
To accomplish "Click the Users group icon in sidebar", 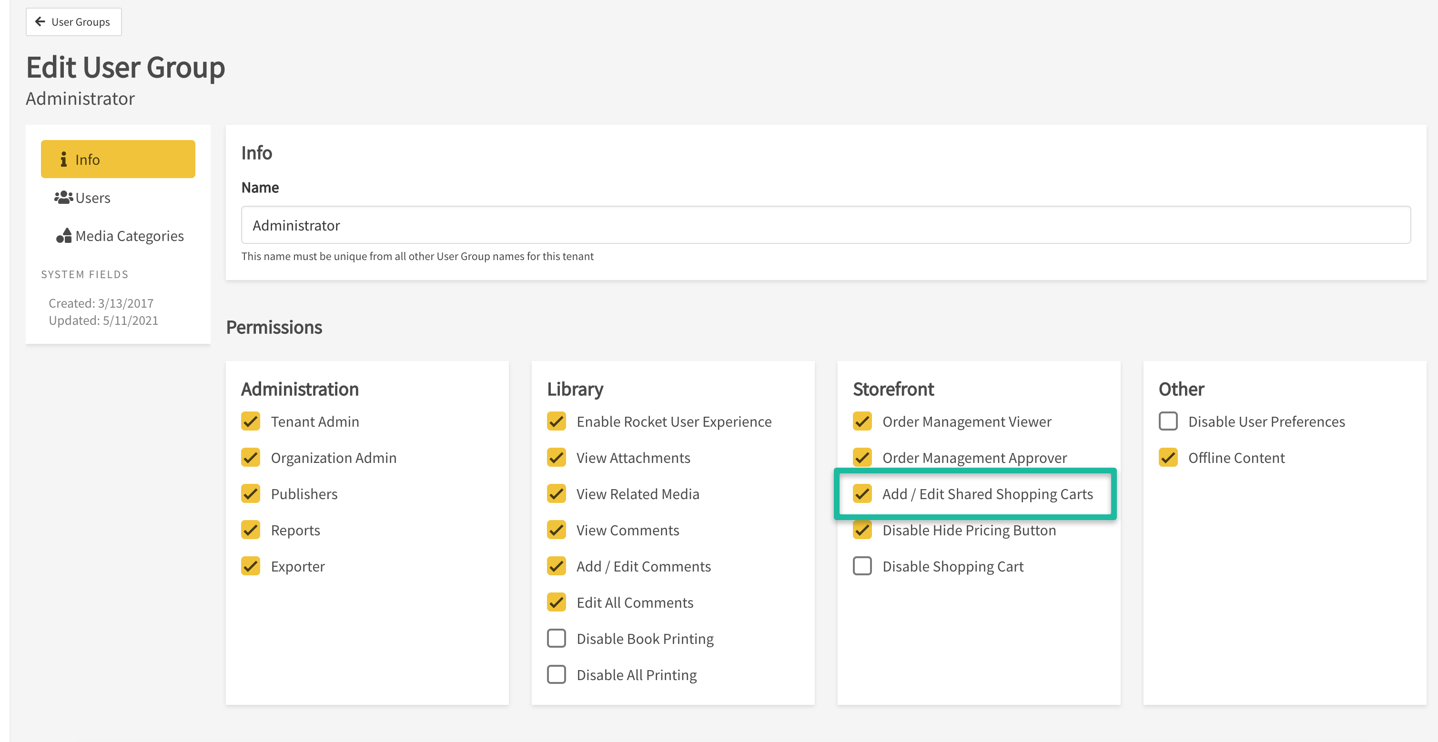I will (x=63, y=198).
